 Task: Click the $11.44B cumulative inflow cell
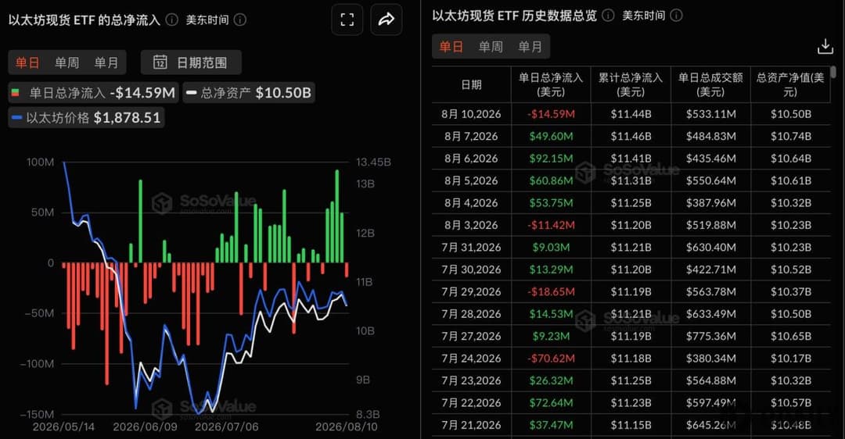click(631, 114)
